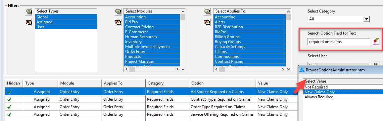The height and width of the screenshot is (121, 383).
Task: Click select-all icon beside Select Modules
Action: (118, 12)
